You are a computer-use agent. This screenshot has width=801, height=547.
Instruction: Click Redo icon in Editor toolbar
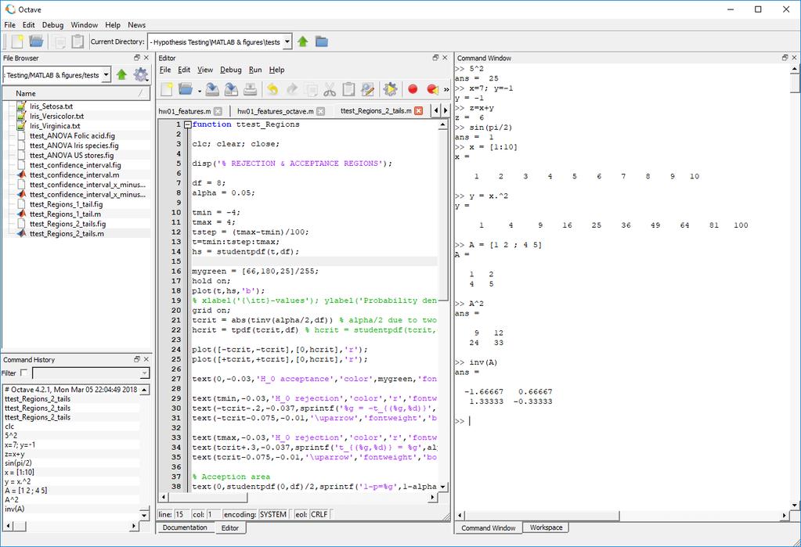click(x=292, y=89)
